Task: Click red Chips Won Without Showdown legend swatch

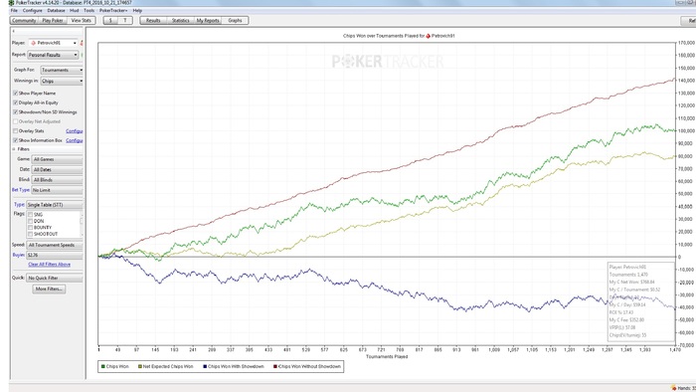Action: click(275, 367)
